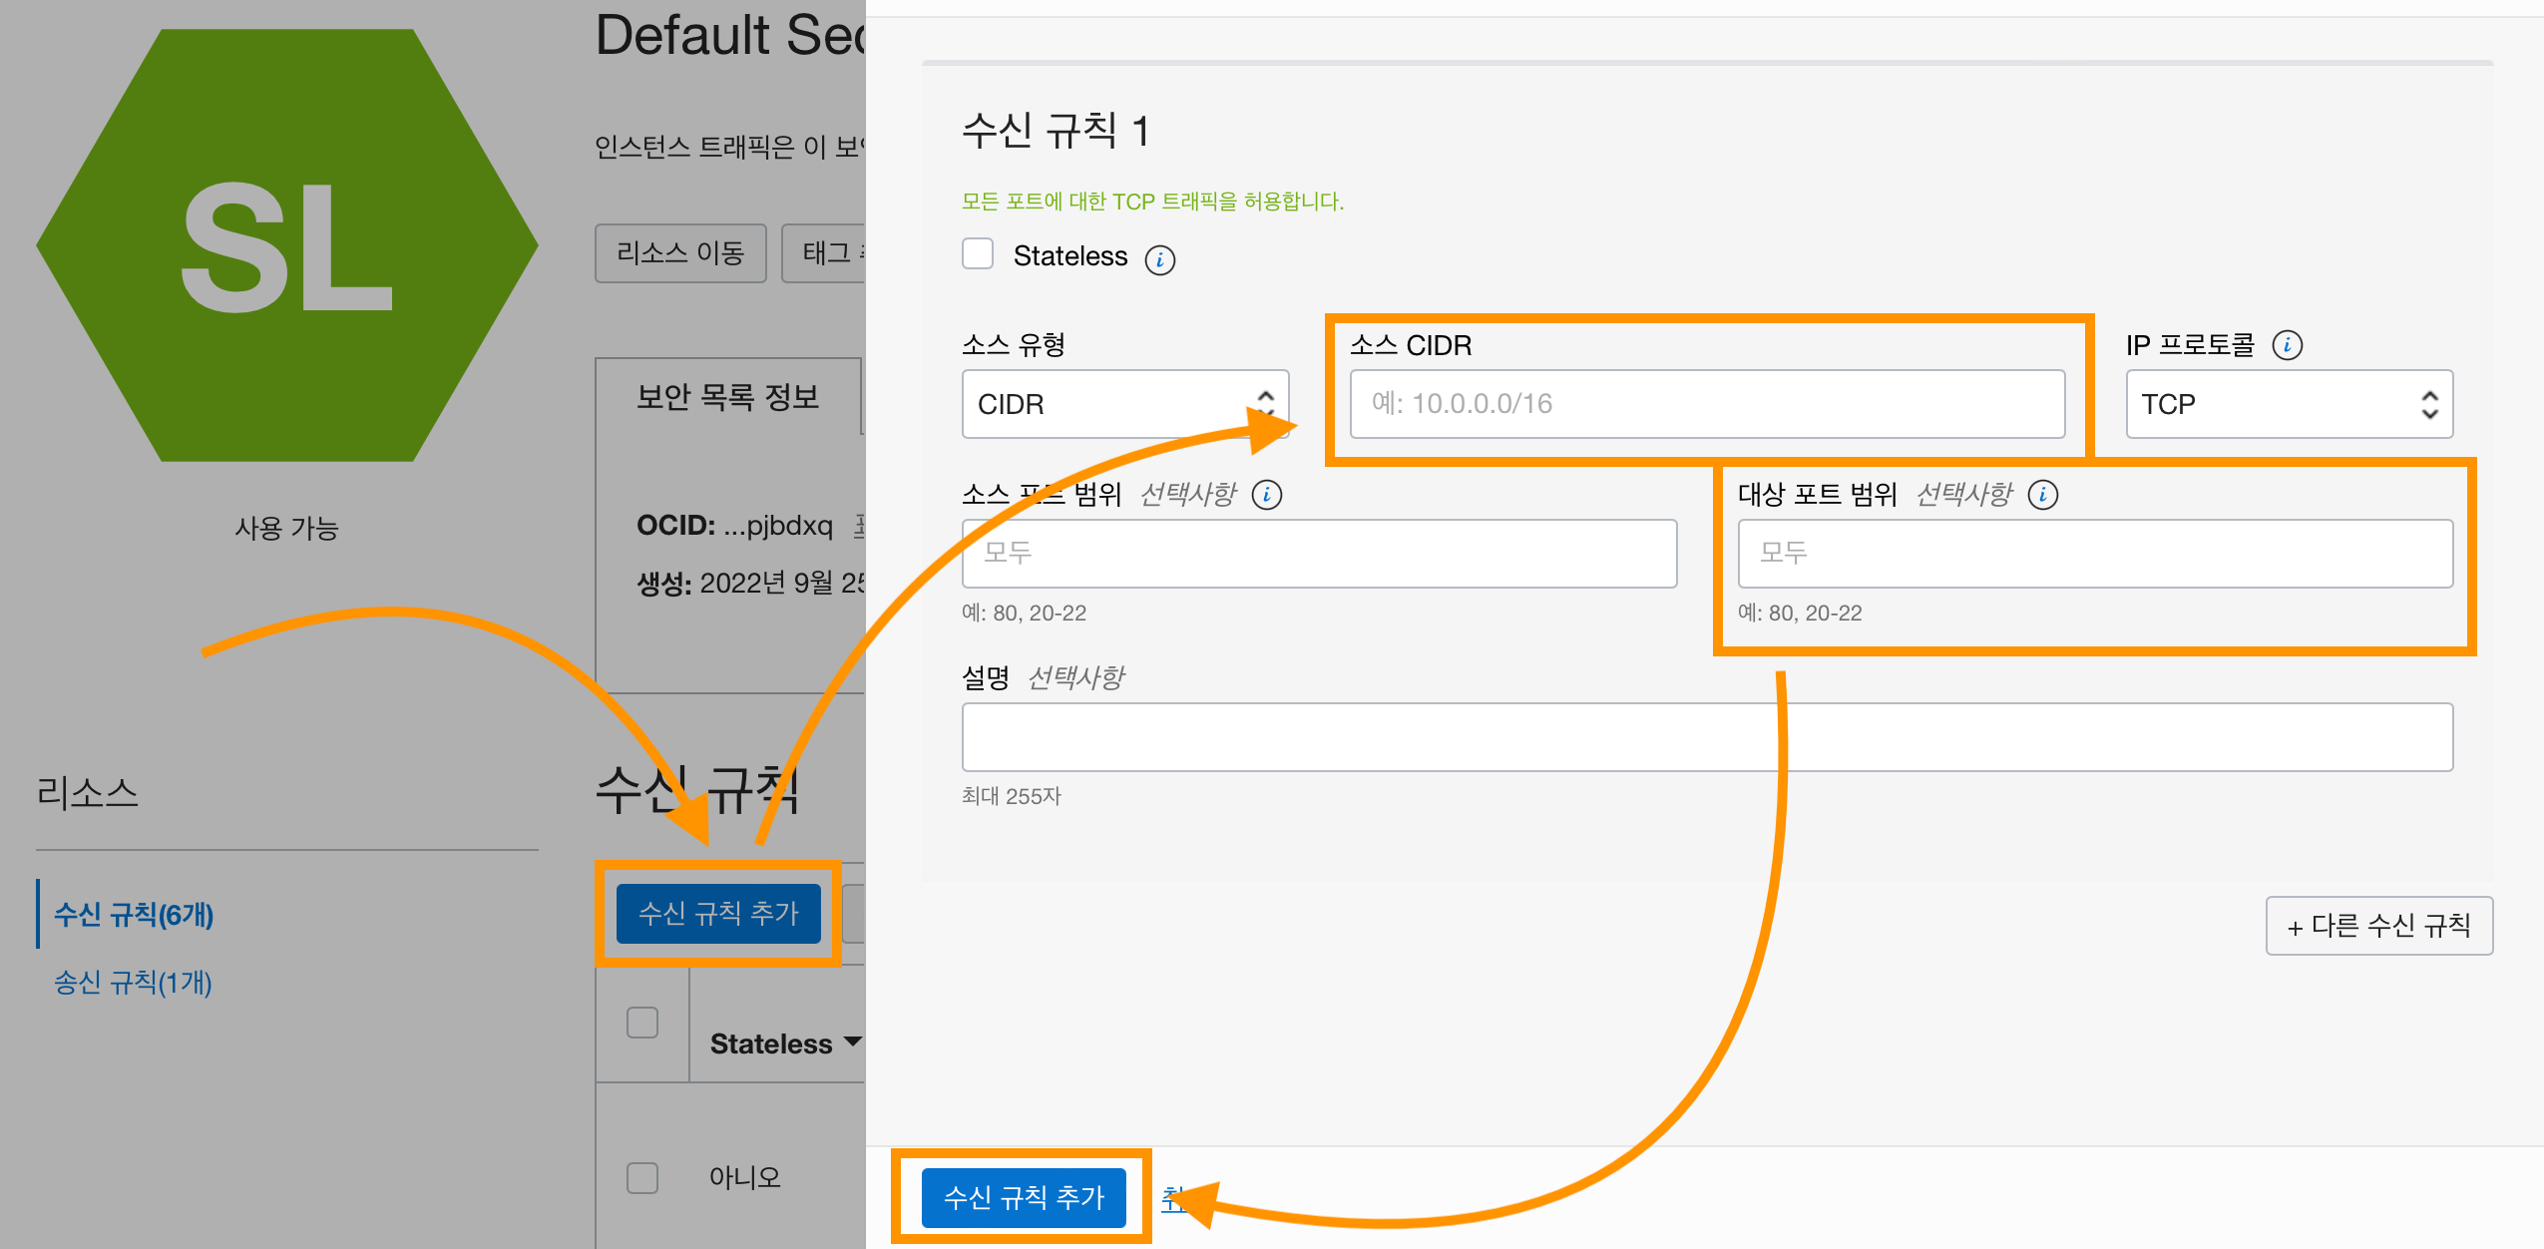Enable the Stateless checkbox in 수신 규칙 1
This screenshot has height=1249, width=2544.
pos(978,253)
